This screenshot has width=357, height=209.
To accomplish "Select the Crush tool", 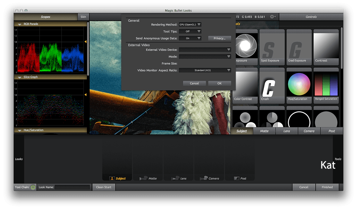I will click(x=273, y=86).
